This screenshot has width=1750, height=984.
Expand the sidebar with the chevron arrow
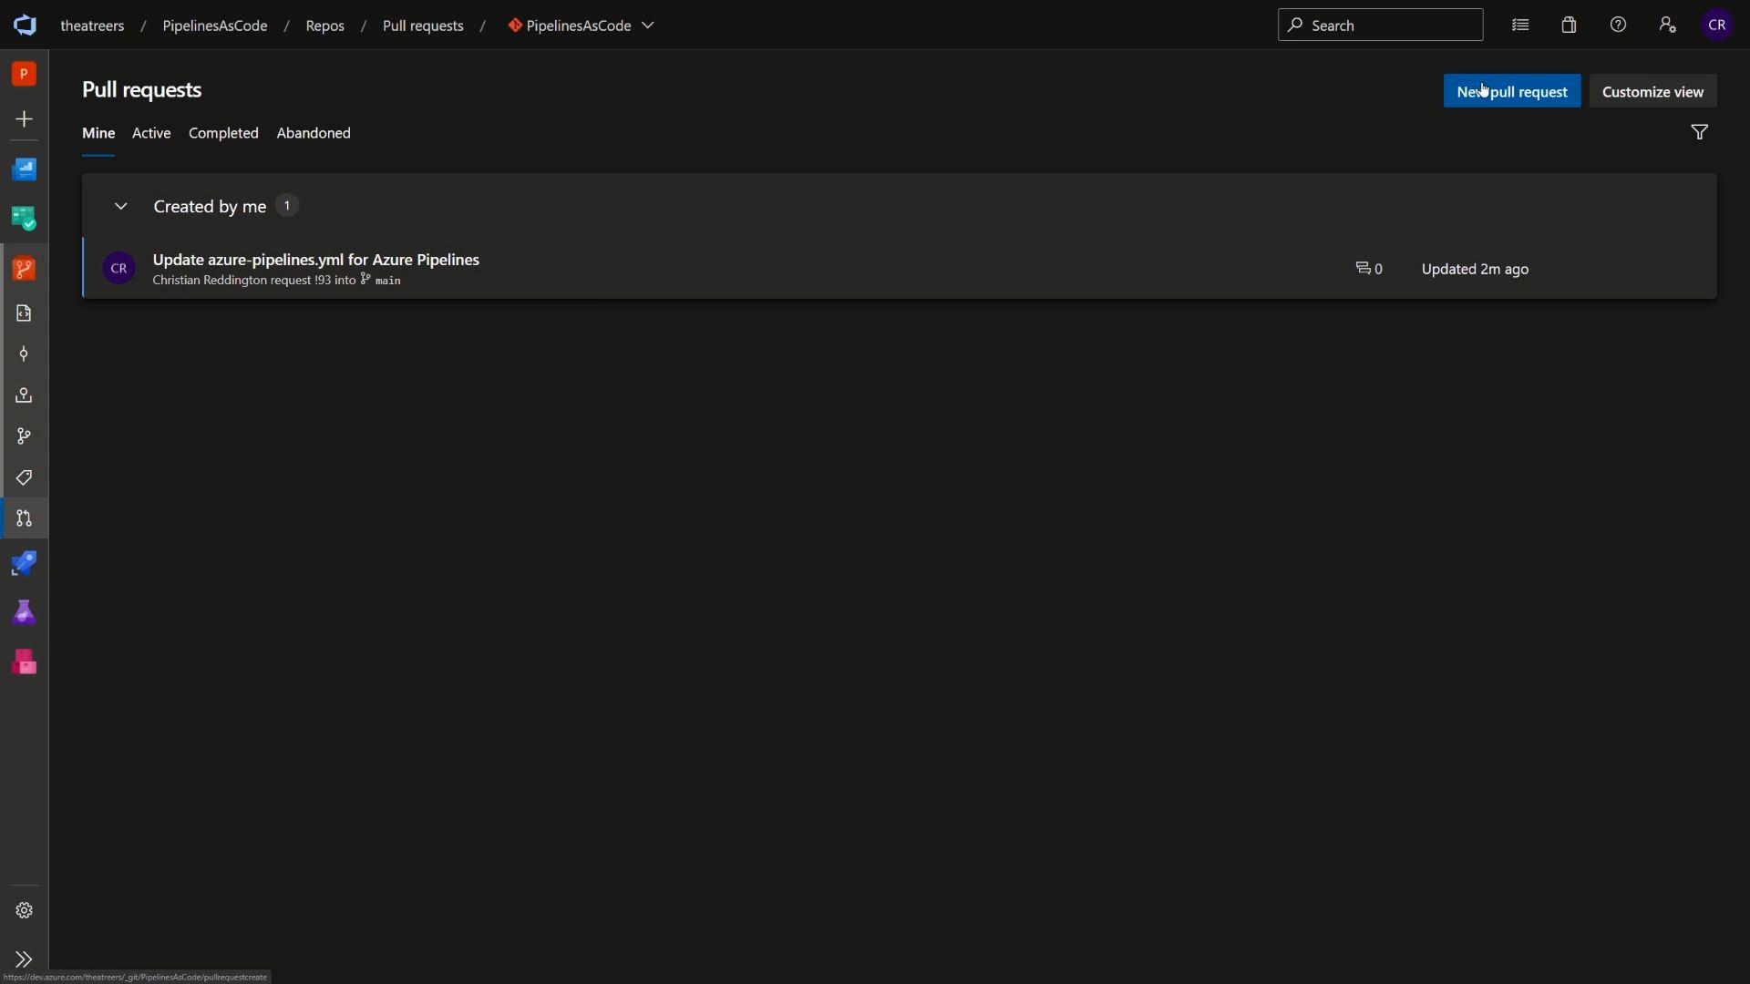click(x=23, y=959)
